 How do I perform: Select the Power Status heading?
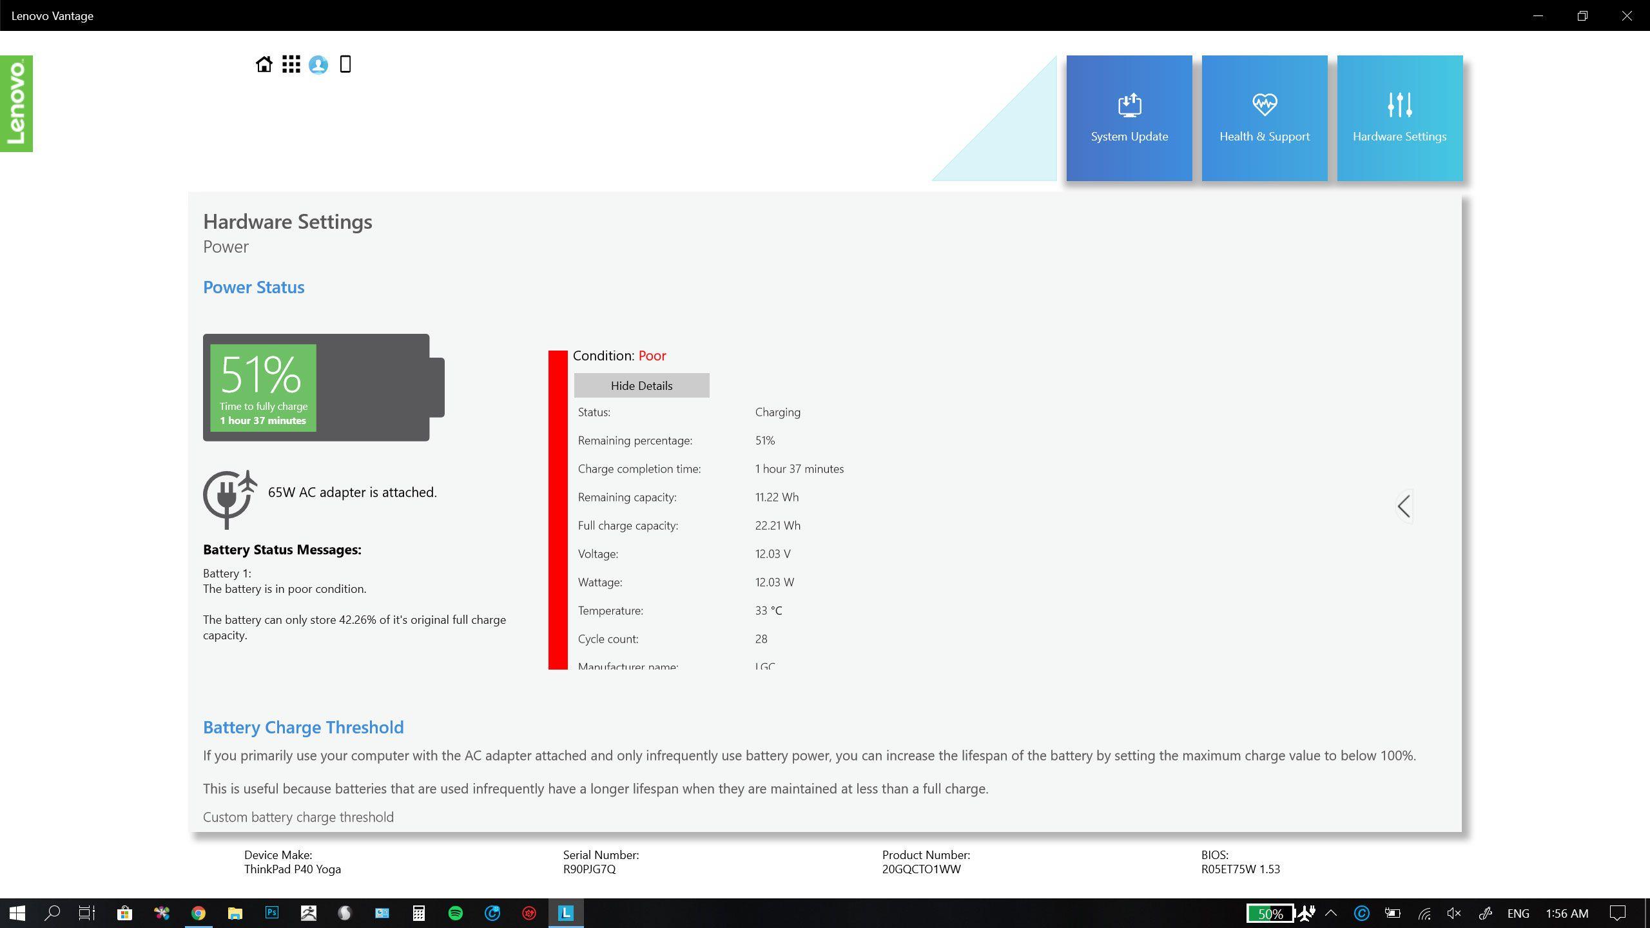click(253, 287)
